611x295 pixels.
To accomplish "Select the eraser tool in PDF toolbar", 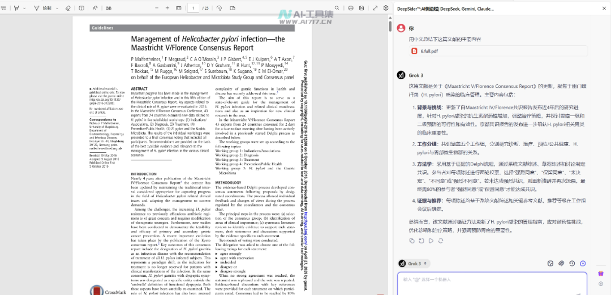I will (x=68, y=8).
